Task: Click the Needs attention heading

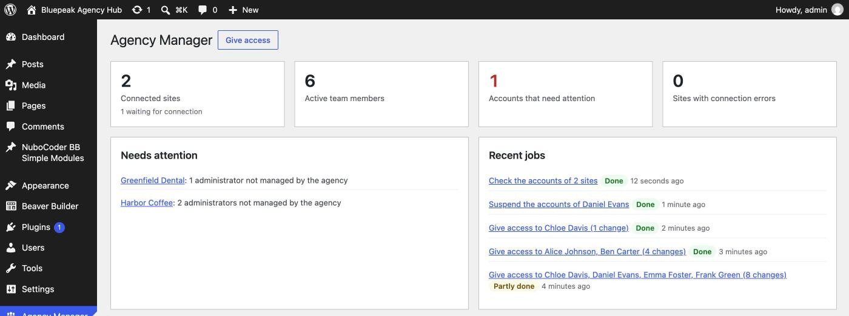Action: (x=159, y=156)
